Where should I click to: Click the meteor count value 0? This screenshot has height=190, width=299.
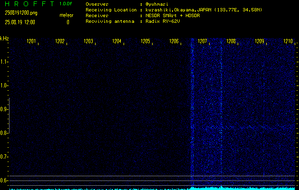pos(68,22)
